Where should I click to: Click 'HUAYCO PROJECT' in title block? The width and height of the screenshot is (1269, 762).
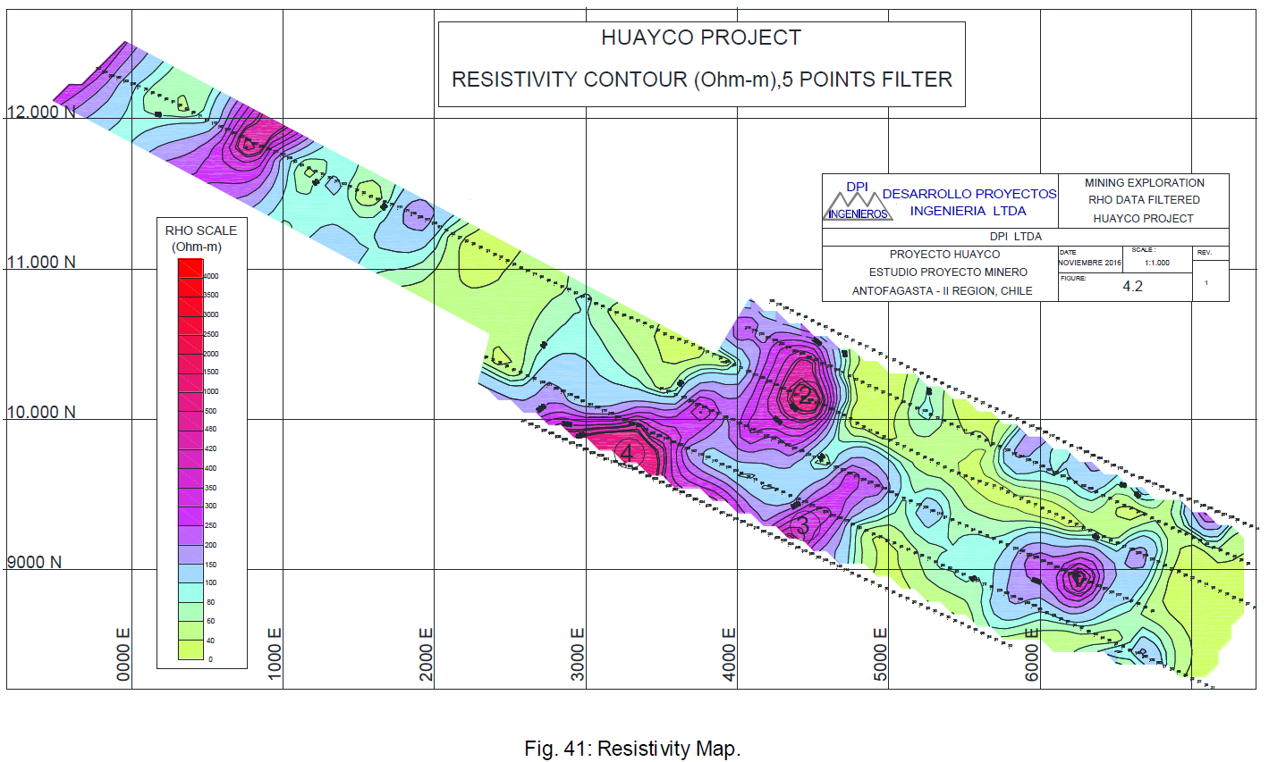click(1143, 219)
